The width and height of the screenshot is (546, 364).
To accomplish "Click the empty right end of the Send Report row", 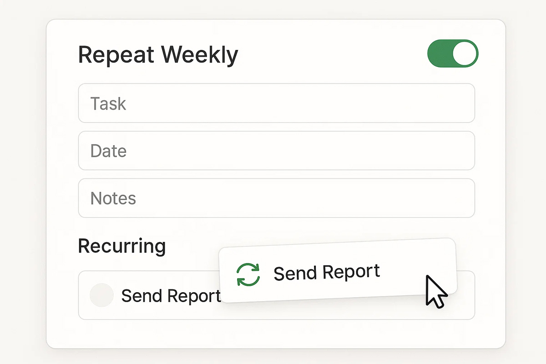I will click(x=465, y=296).
